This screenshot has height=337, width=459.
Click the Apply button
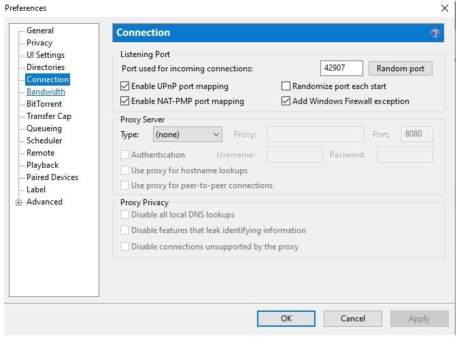point(419,319)
